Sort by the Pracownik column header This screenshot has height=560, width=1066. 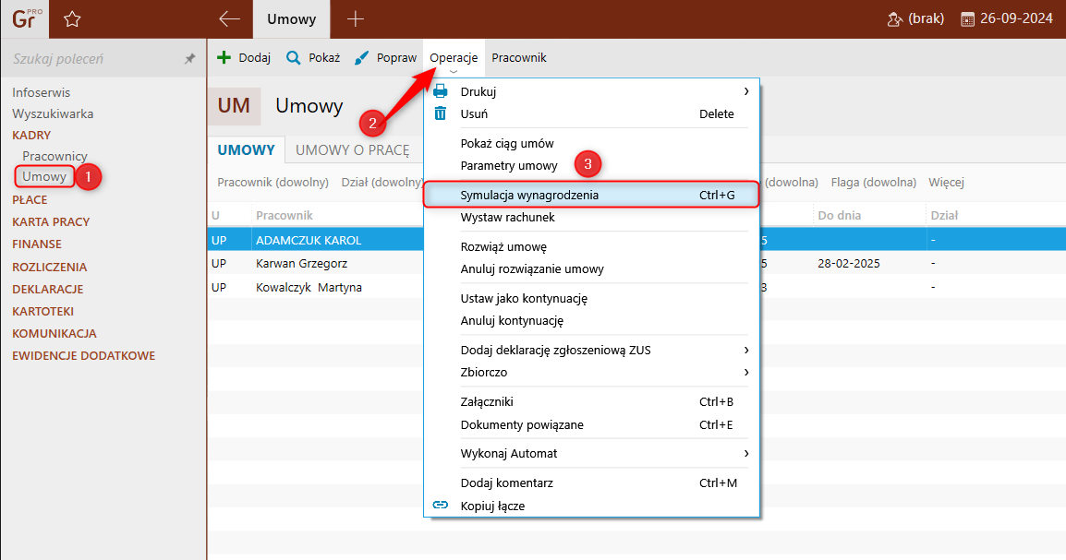[x=285, y=215]
